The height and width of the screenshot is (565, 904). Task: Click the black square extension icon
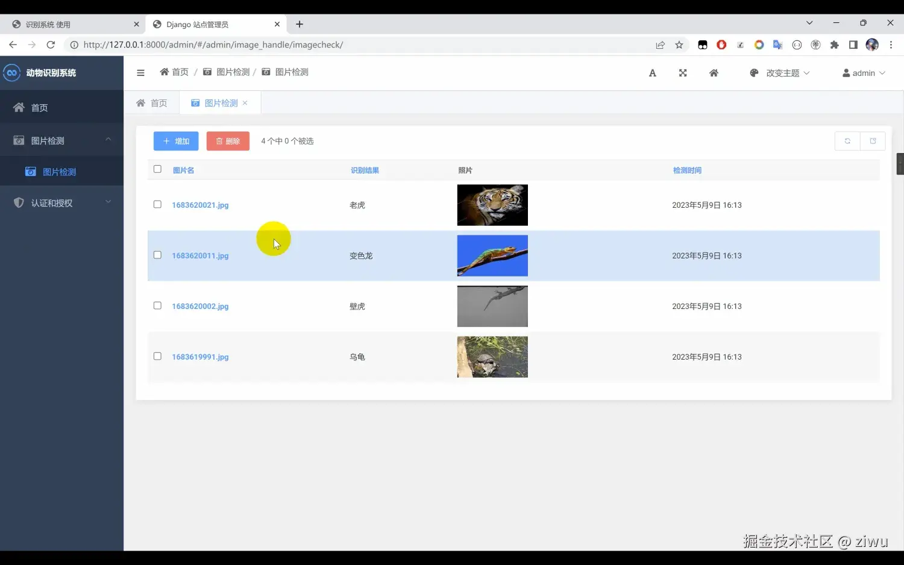point(703,45)
